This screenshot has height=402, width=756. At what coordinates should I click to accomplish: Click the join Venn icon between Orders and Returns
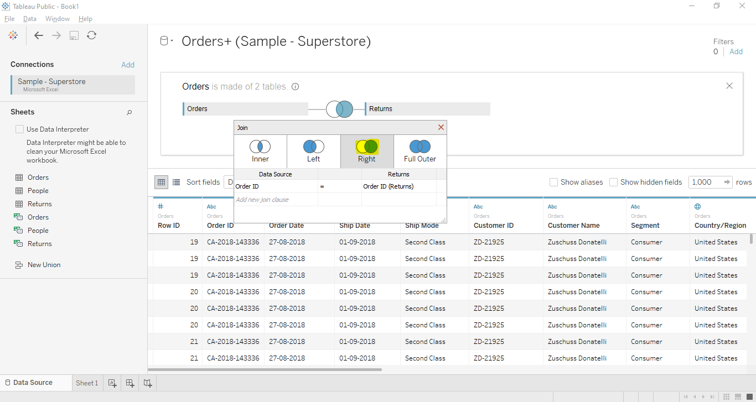pyautogui.click(x=339, y=109)
